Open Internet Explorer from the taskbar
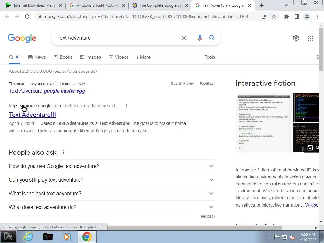The image size is (324, 243). point(28,237)
